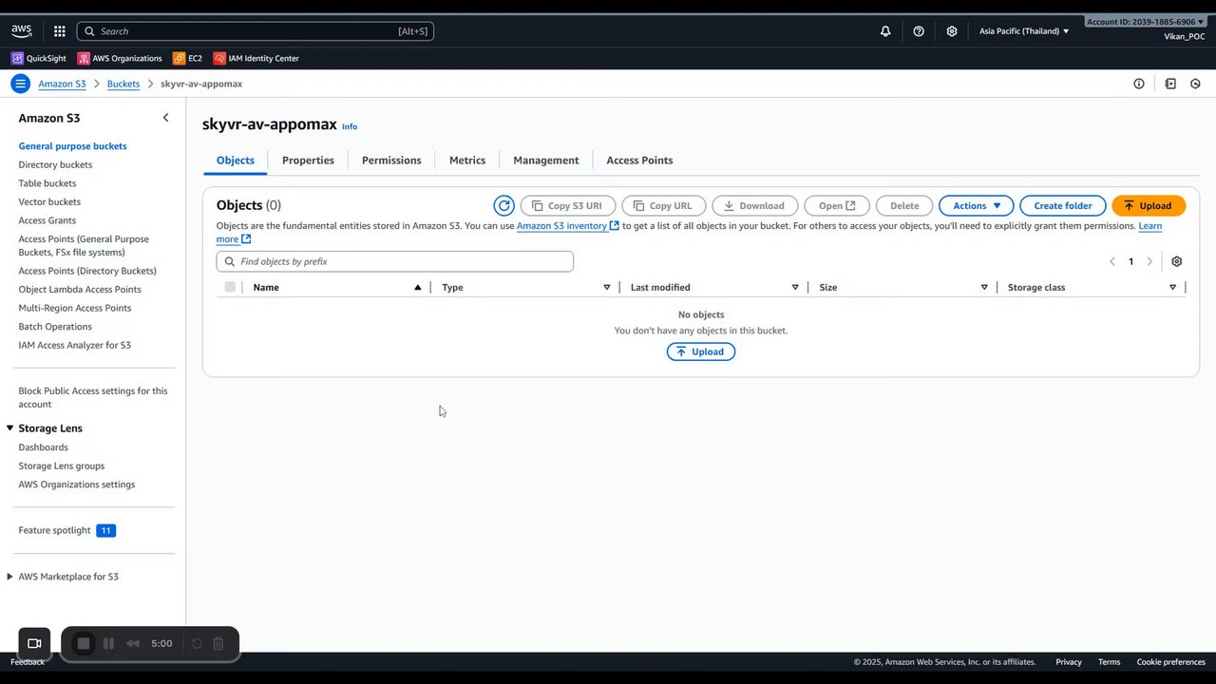1216x684 pixels.
Task: Open the tutorials panel icon
Action: (x=1170, y=84)
